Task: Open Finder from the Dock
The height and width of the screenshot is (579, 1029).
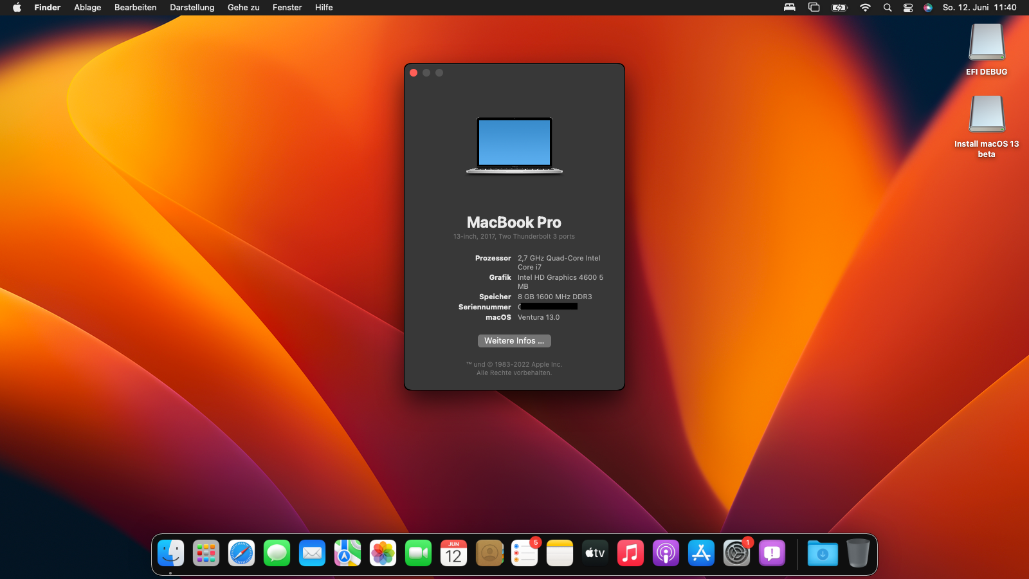Action: tap(170, 553)
